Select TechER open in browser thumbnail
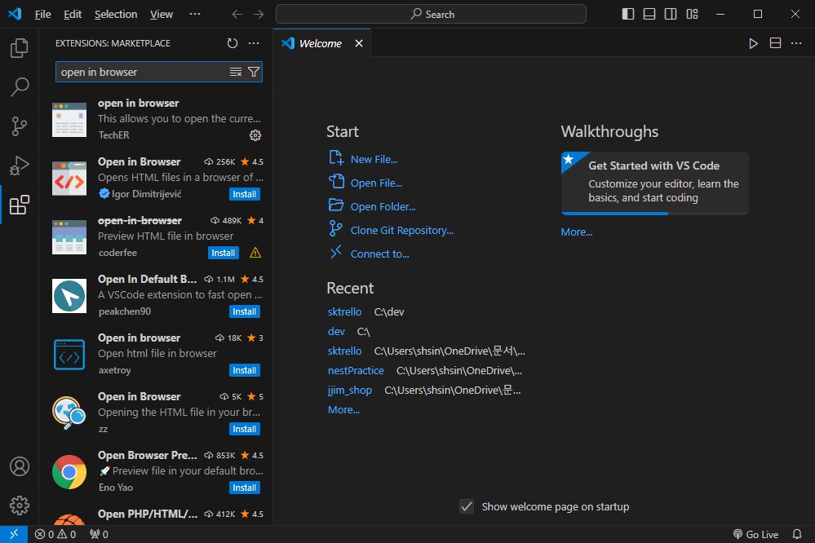This screenshot has width=815, height=543. (x=69, y=120)
